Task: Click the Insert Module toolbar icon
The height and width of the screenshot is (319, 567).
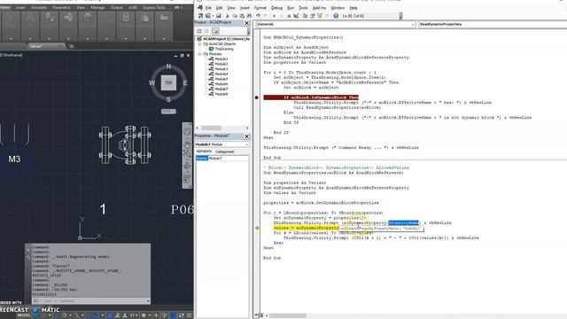Action: [207, 16]
